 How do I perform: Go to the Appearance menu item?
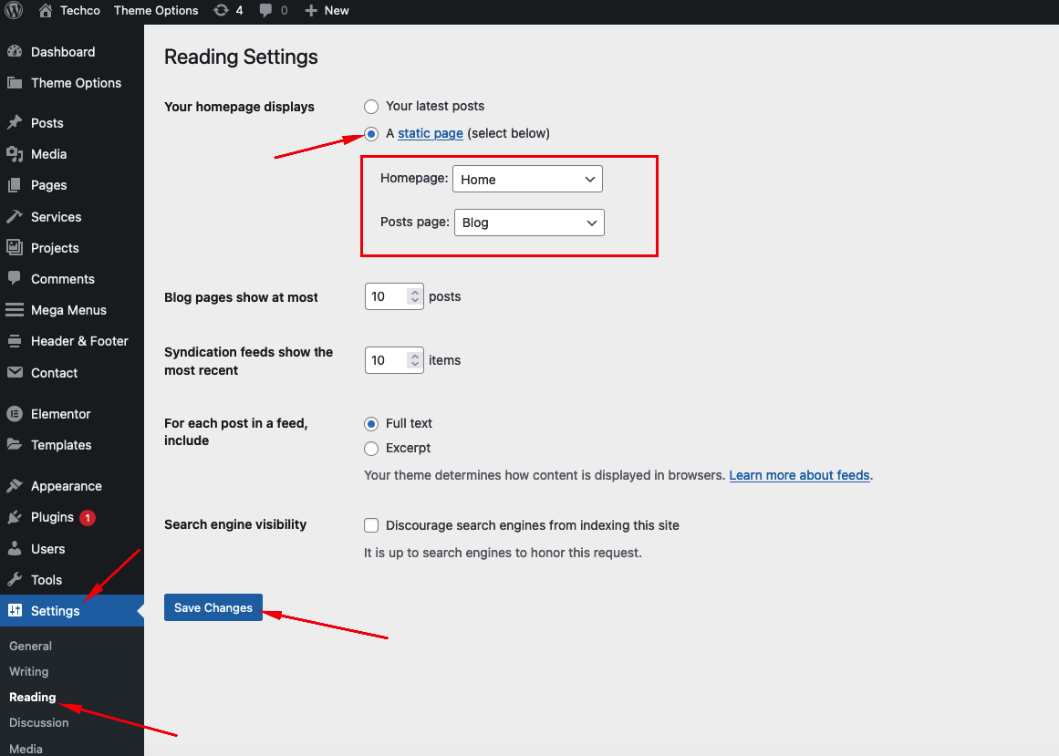[66, 486]
